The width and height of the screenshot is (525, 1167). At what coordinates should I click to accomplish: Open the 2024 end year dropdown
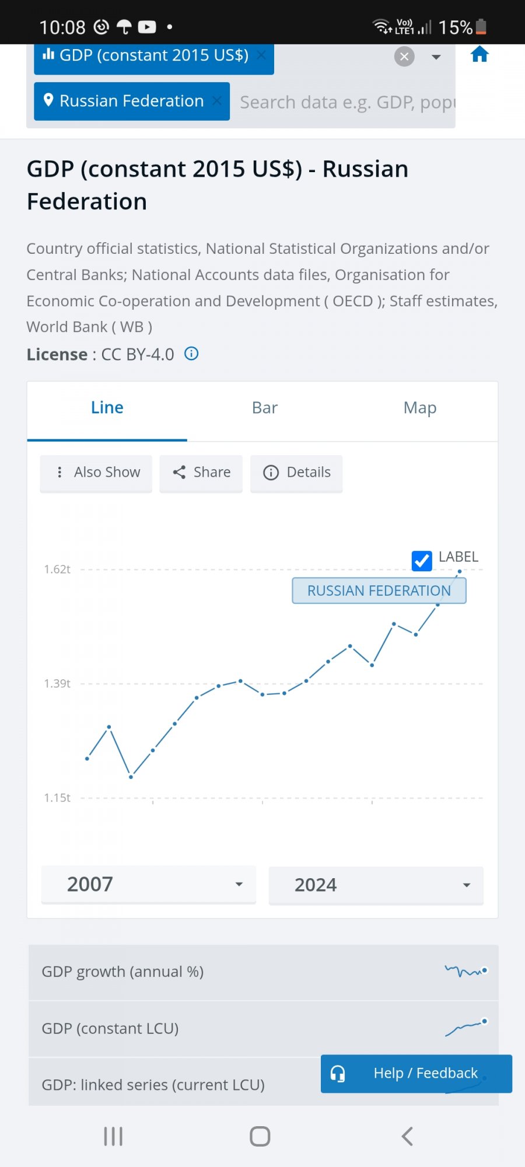pyautogui.click(x=376, y=885)
